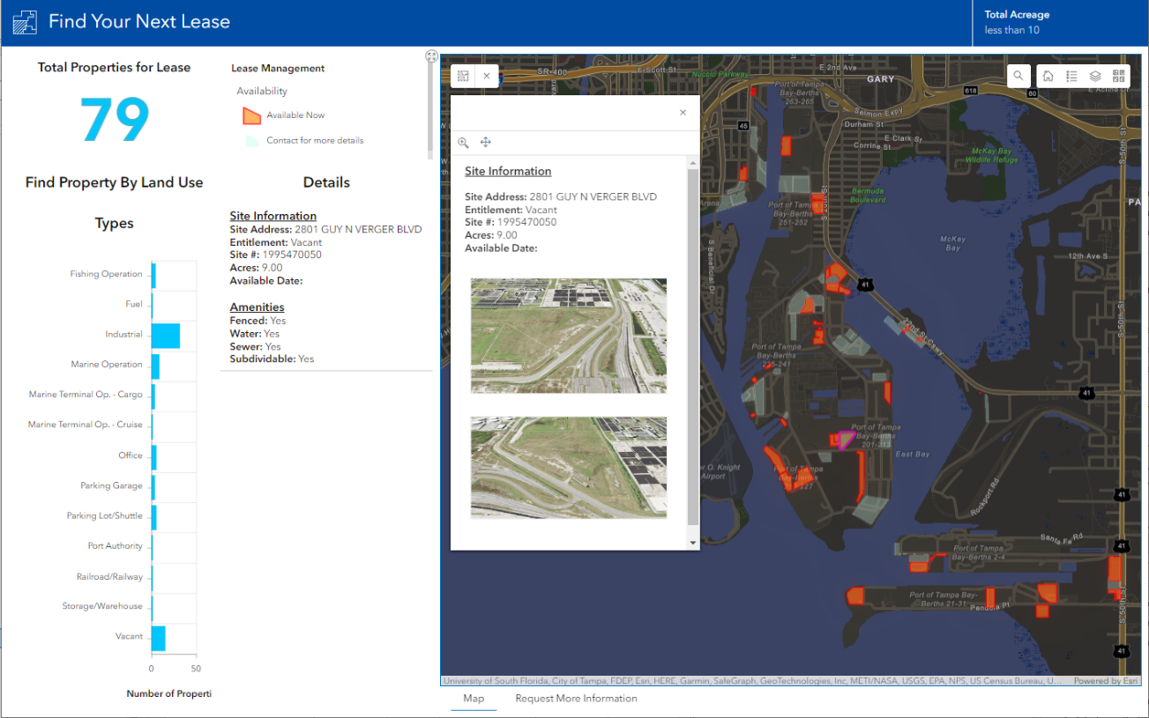Open the basemap gallery icon

tap(1119, 76)
